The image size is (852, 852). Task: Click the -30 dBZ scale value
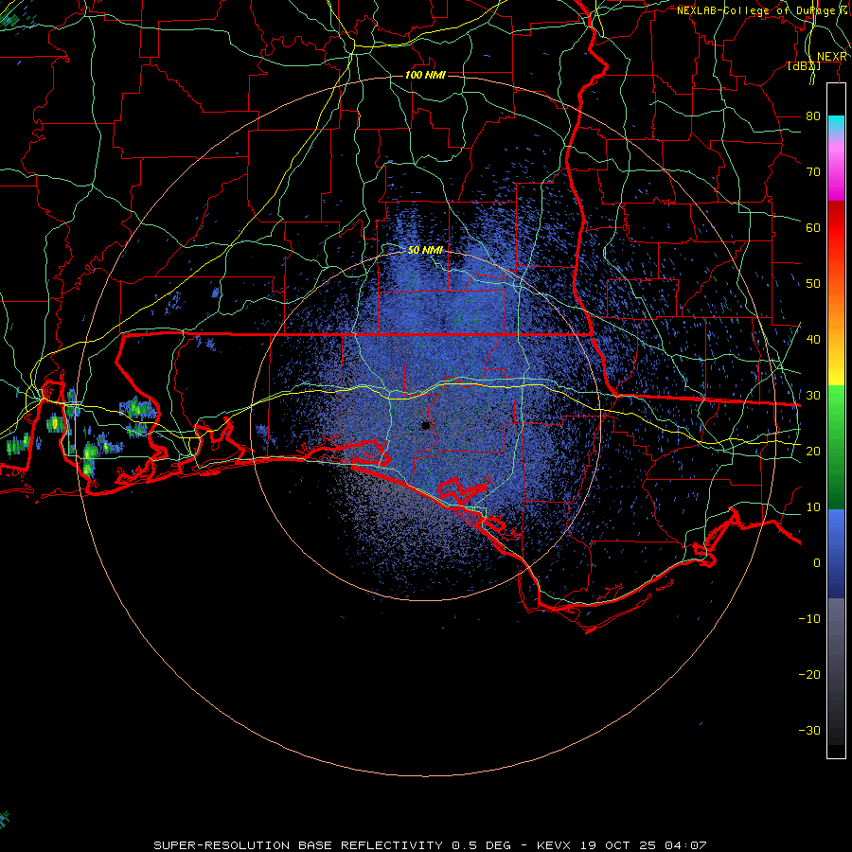(809, 730)
